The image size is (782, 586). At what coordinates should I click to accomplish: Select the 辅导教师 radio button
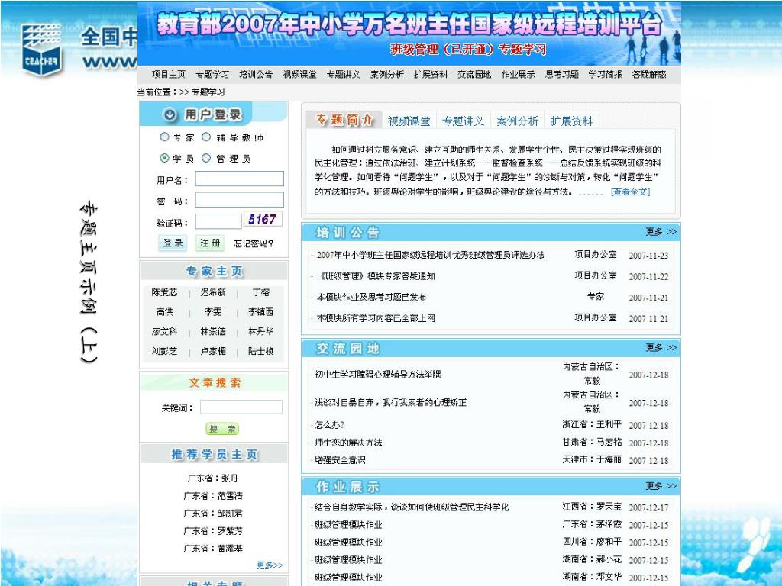[206, 137]
